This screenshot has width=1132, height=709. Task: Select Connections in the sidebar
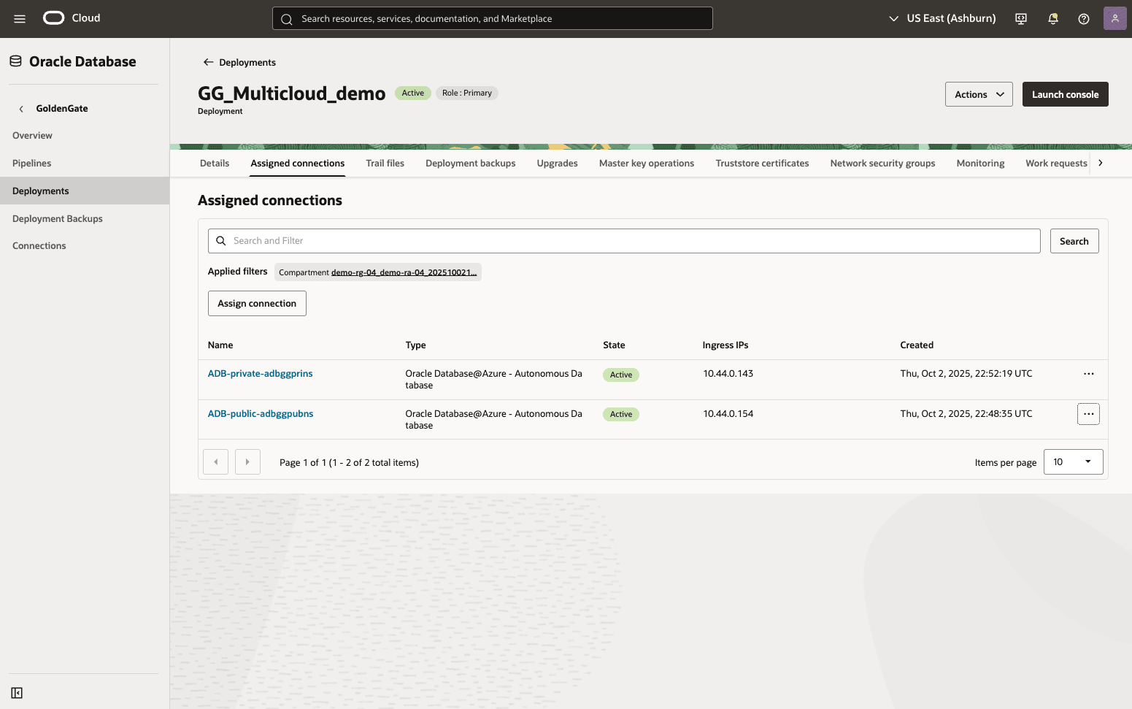(39, 245)
